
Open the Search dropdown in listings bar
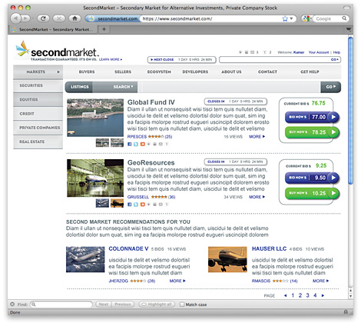124,87
